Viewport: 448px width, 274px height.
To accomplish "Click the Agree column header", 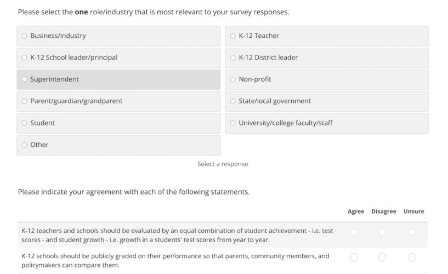I will tap(356, 212).
